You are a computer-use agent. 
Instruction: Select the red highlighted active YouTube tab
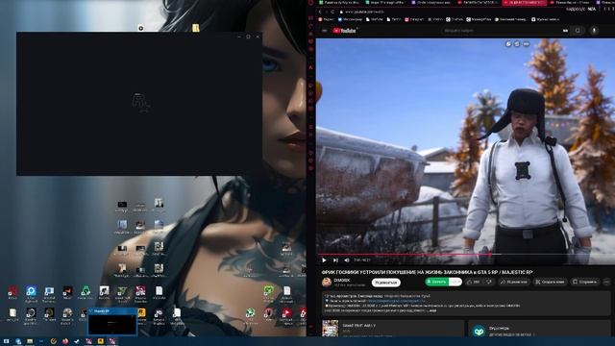point(524,3)
